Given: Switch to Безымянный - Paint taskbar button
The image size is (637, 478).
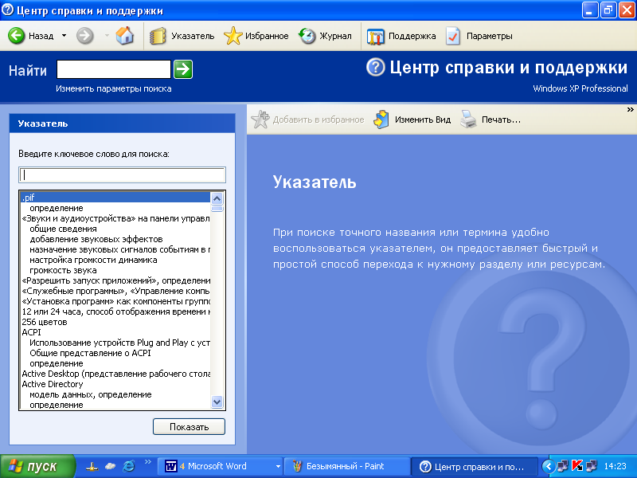Looking at the screenshot, I should pos(346,466).
